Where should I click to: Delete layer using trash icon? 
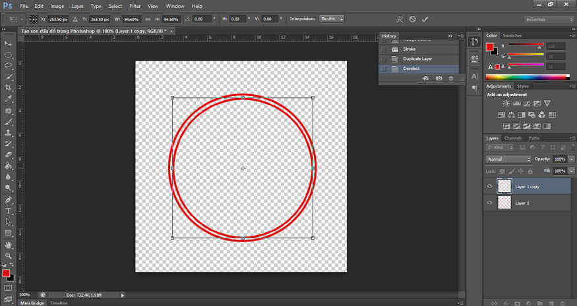point(562,303)
